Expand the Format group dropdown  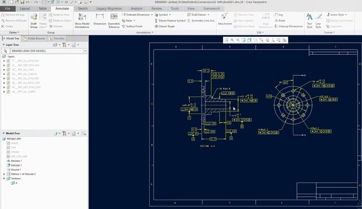[329, 33]
